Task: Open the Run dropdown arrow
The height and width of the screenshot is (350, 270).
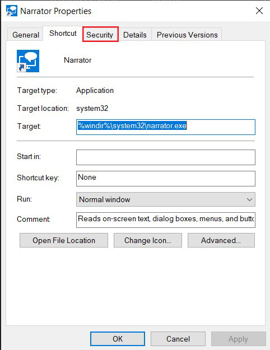Action: pos(249,199)
